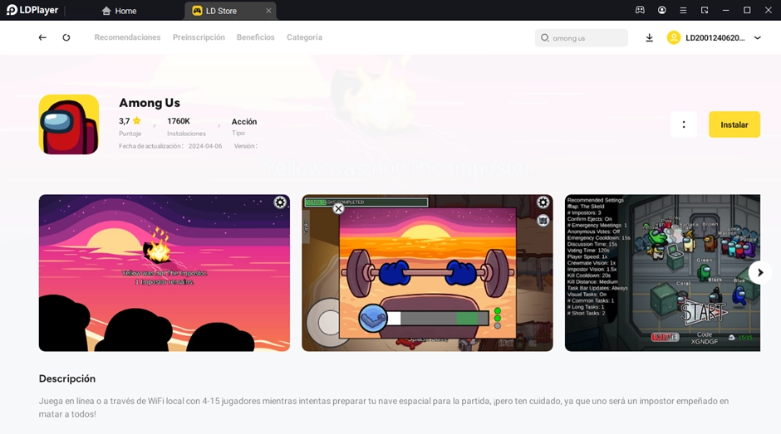Open the first sunset ejection screenshot
Viewport: 781px width, 434px height.
click(165, 273)
